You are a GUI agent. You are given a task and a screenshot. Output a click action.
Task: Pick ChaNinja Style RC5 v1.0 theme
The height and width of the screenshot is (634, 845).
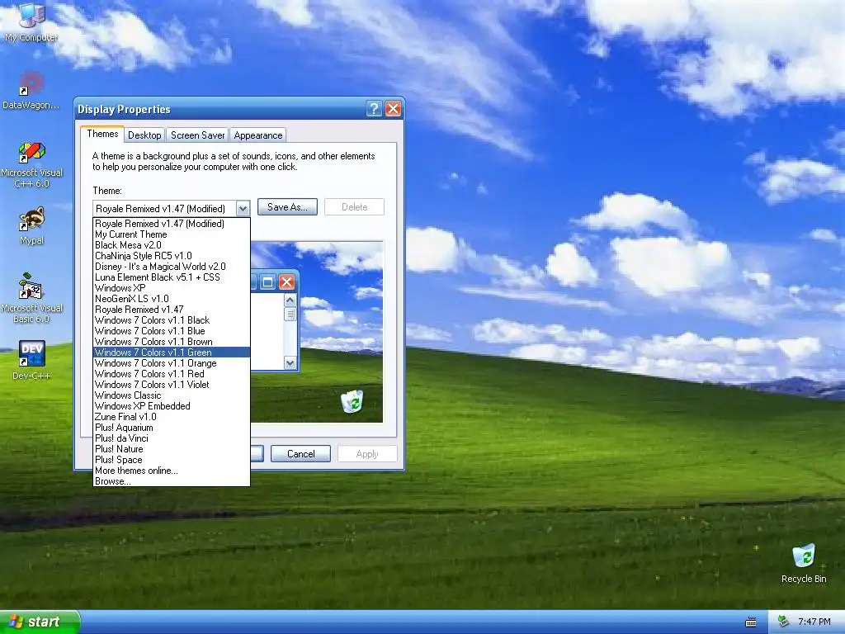pos(172,256)
